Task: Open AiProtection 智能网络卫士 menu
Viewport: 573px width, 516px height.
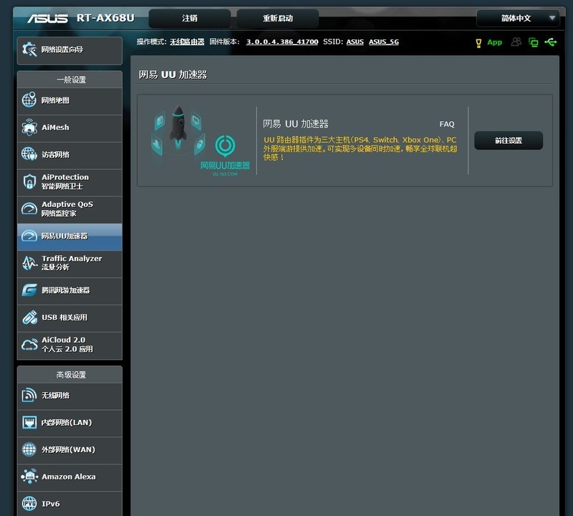Action: [x=69, y=182]
